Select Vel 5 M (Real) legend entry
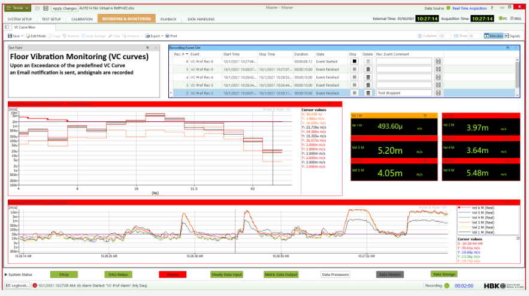Image resolution: width=529 pixels, height=296 pixels. 483,213
